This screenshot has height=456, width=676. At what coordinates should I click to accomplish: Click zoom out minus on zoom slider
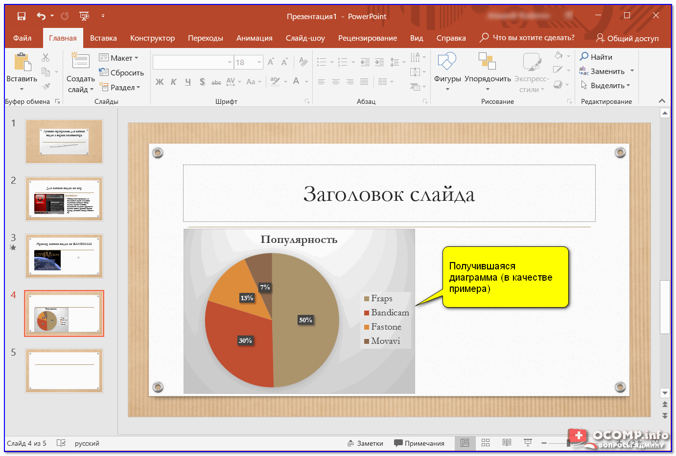(544, 443)
